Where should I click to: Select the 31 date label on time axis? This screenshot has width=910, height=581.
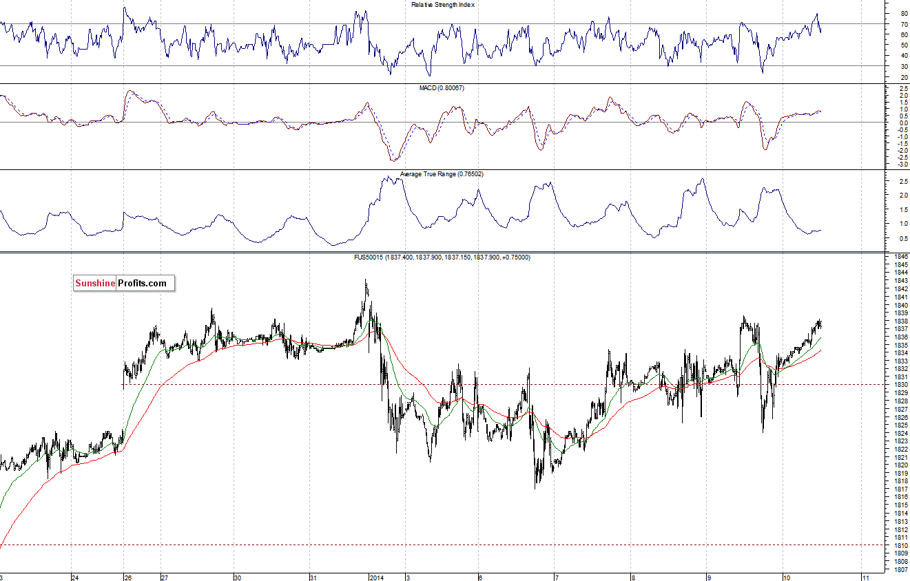tap(312, 578)
